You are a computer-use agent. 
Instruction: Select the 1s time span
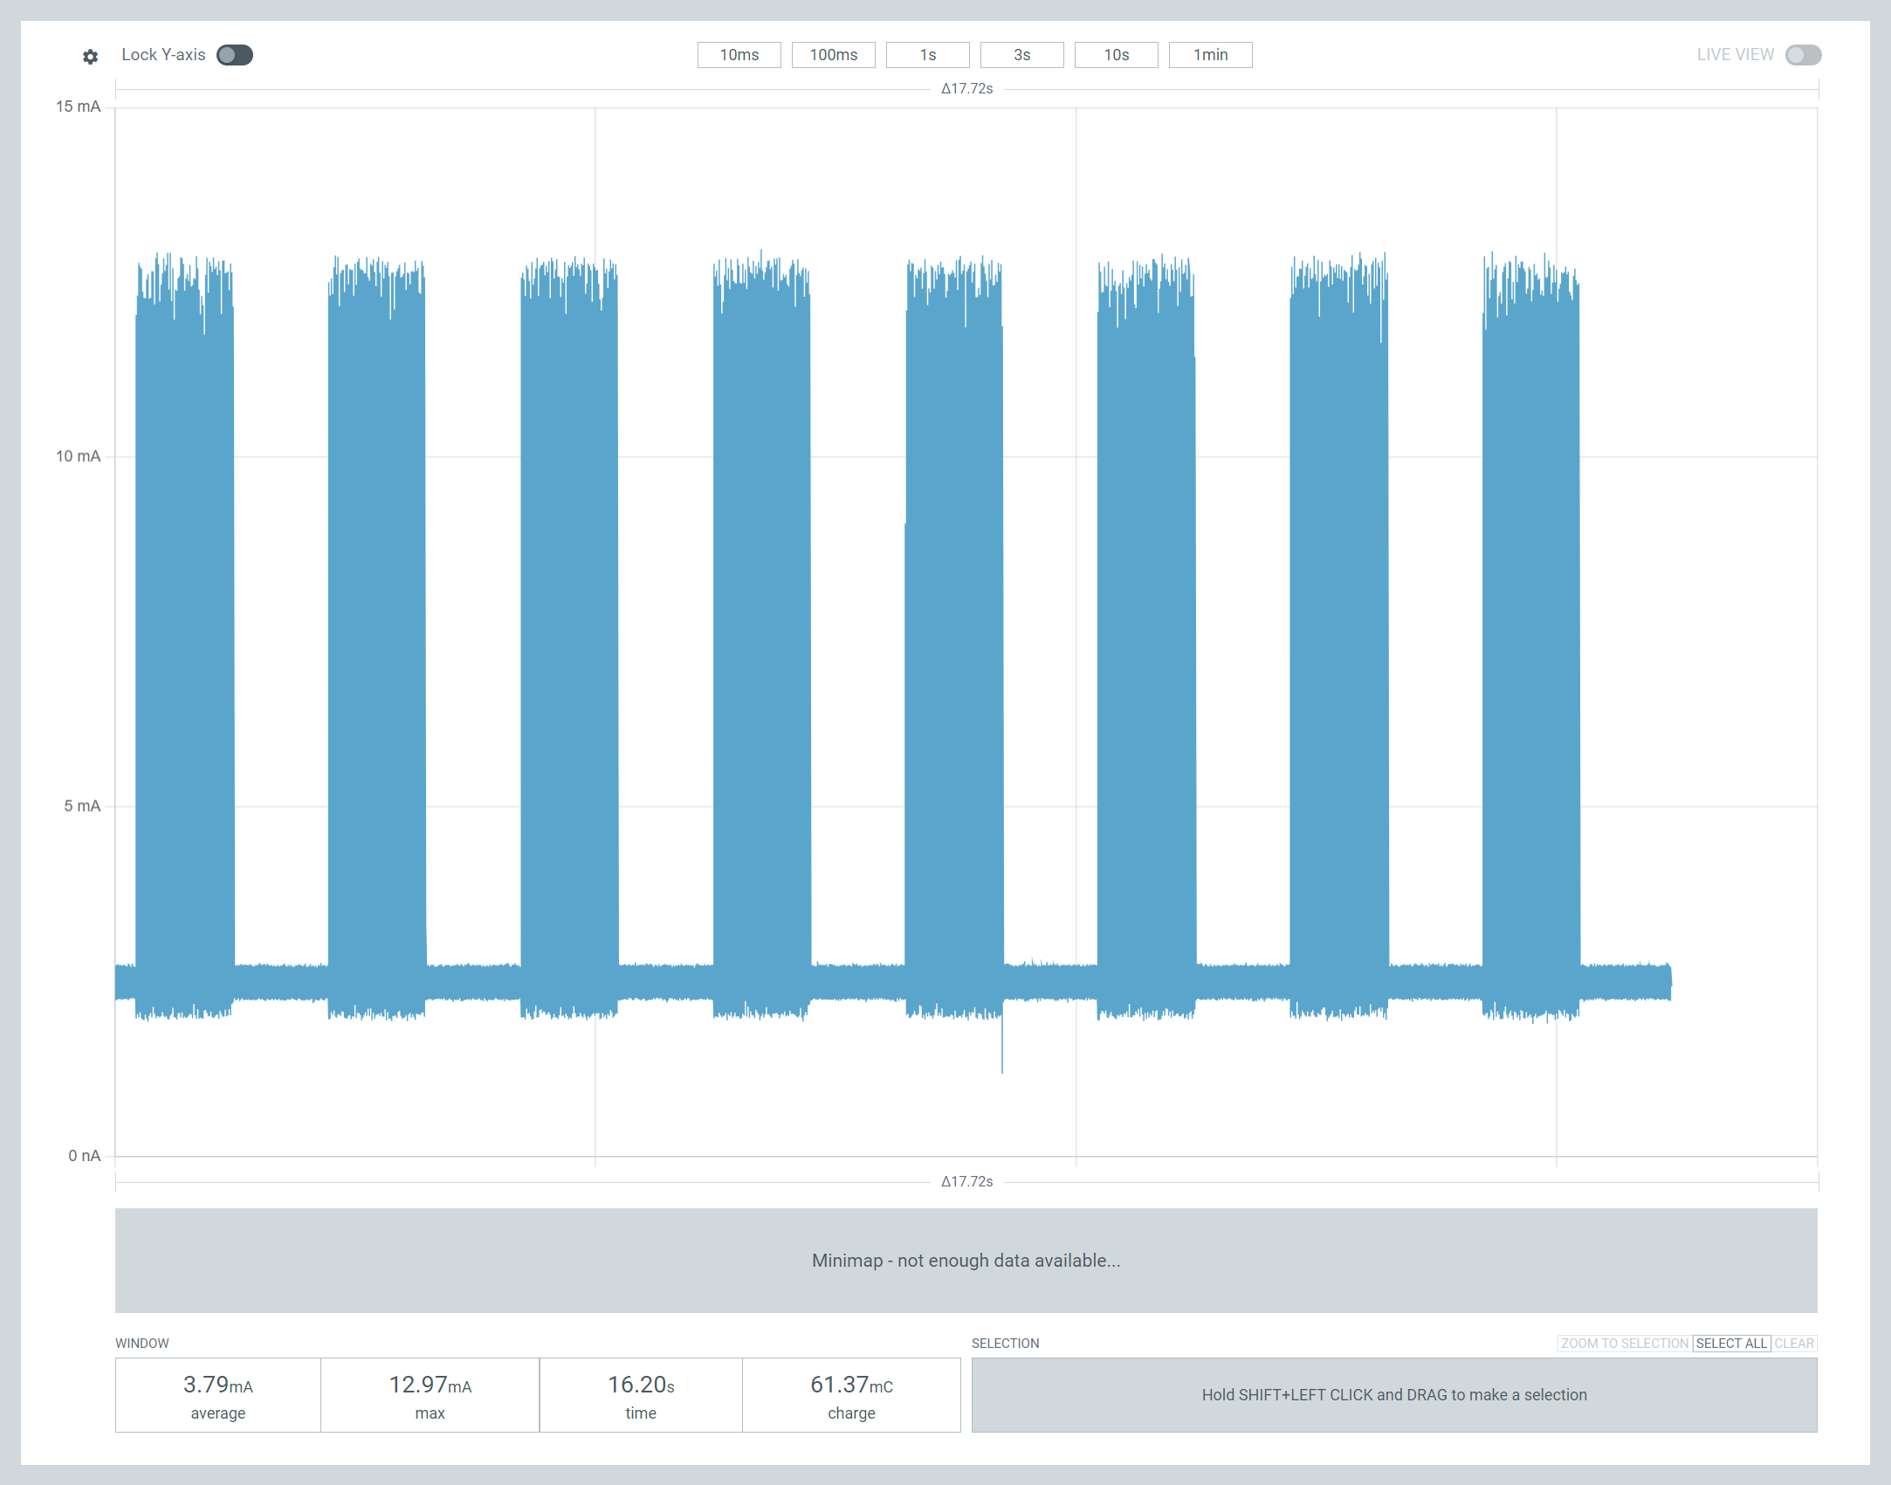coord(927,55)
